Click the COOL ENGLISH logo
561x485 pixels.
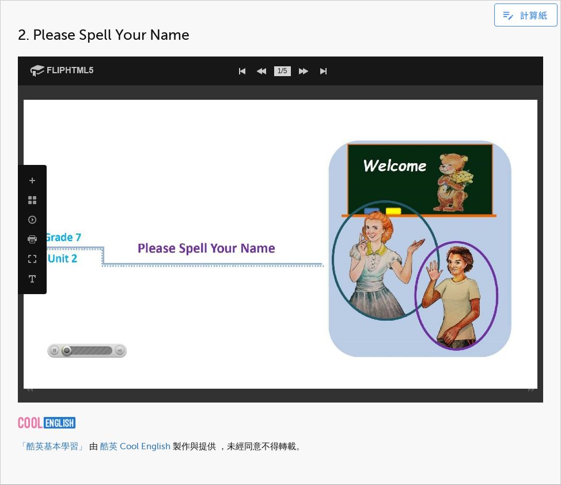click(x=46, y=423)
